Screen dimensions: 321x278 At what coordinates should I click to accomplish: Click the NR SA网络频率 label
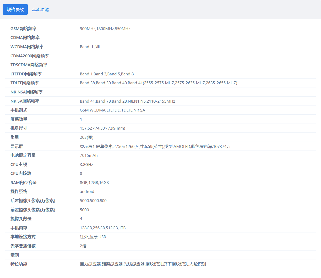click(x=25, y=101)
